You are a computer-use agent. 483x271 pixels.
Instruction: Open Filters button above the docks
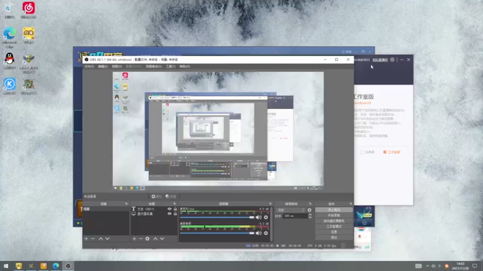[171, 196]
